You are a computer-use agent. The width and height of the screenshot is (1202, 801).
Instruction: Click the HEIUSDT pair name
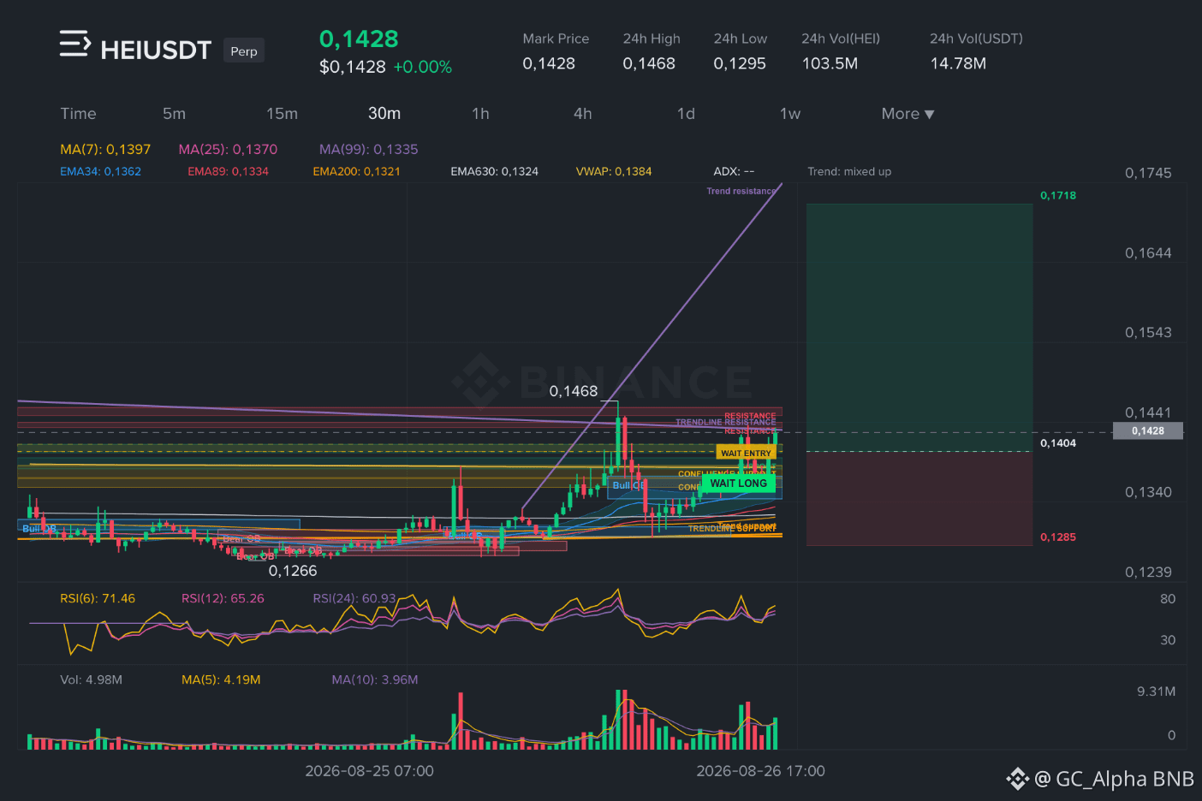pyautogui.click(x=156, y=50)
